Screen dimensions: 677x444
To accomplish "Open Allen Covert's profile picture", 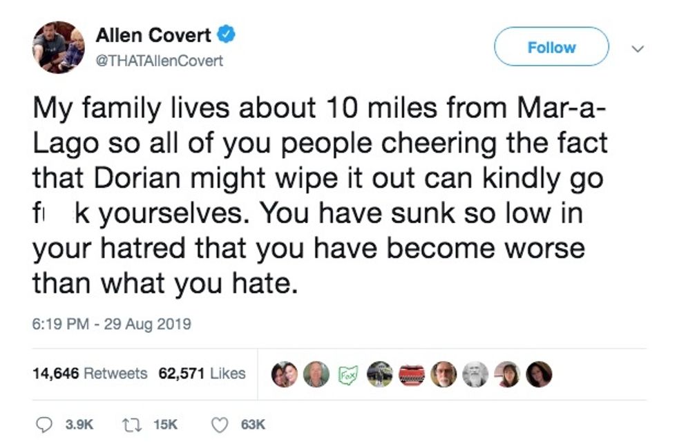I will [58, 47].
